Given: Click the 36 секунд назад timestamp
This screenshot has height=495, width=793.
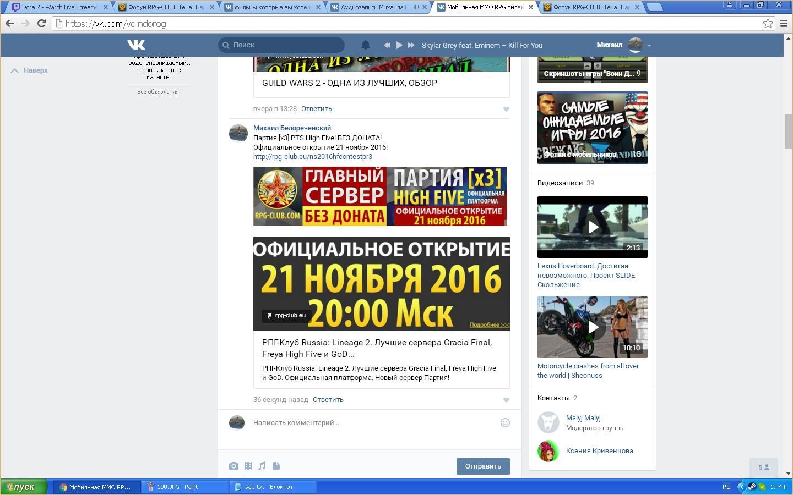Looking at the screenshot, I should [x=281, y=400].
